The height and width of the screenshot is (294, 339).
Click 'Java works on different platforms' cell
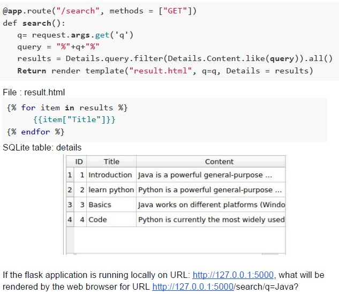[x=211, y=205]
